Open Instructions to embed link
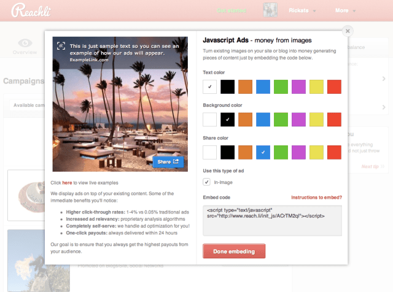The width and height of the screenshot is (393, 292). [x=317, y=198]
